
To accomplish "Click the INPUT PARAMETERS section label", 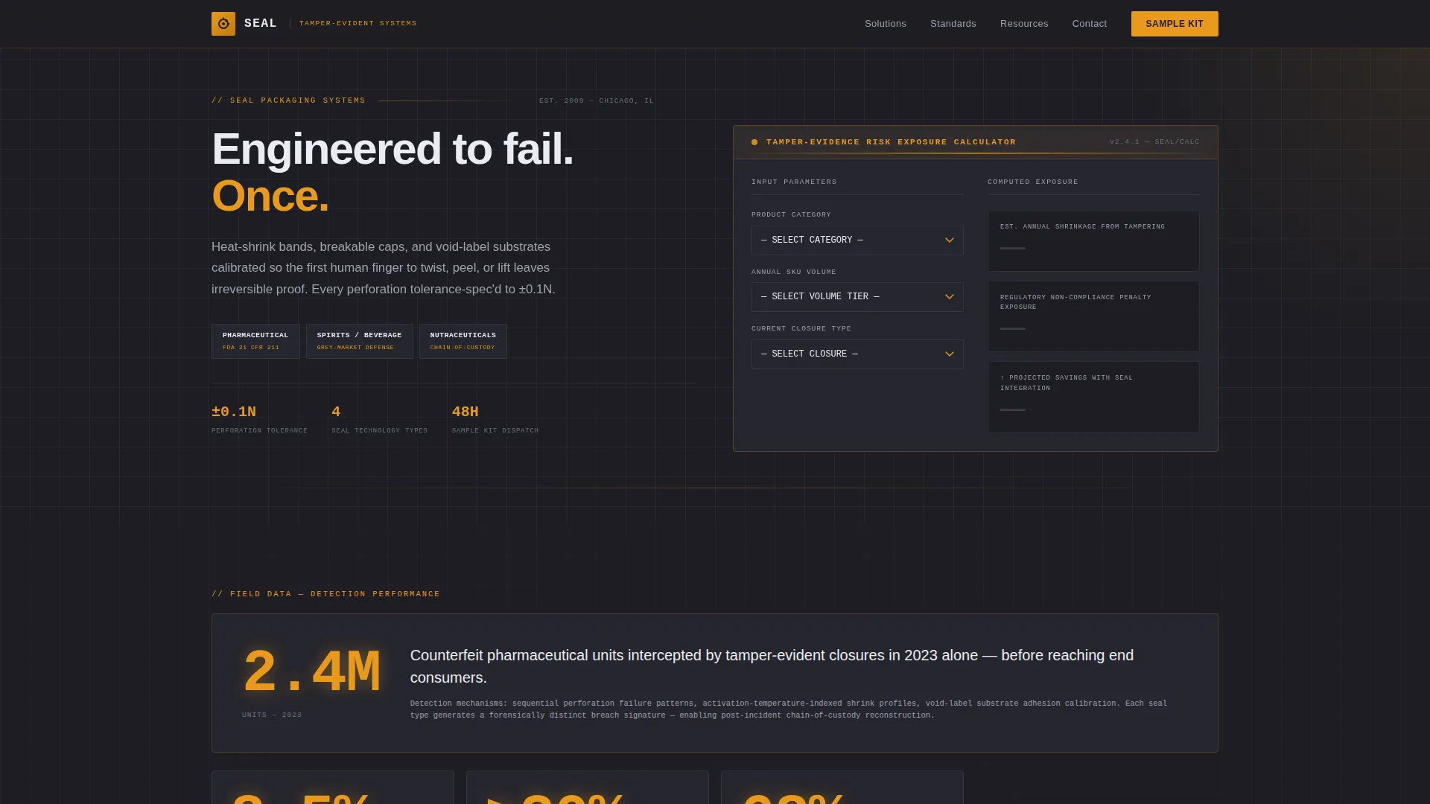I will pos(794,182).
